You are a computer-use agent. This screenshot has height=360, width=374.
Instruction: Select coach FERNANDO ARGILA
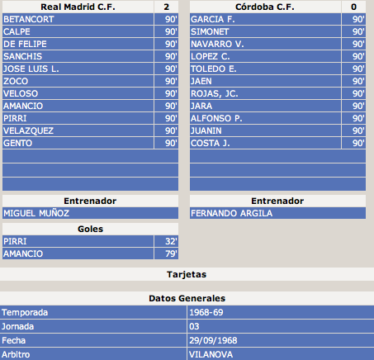(277, 213)
